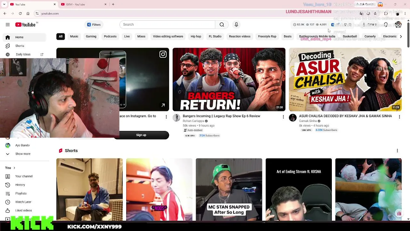Click the Sign up button on the ad
Image resolution: width=410 pixels, height=231 pixels.
(x=141, y=135)
